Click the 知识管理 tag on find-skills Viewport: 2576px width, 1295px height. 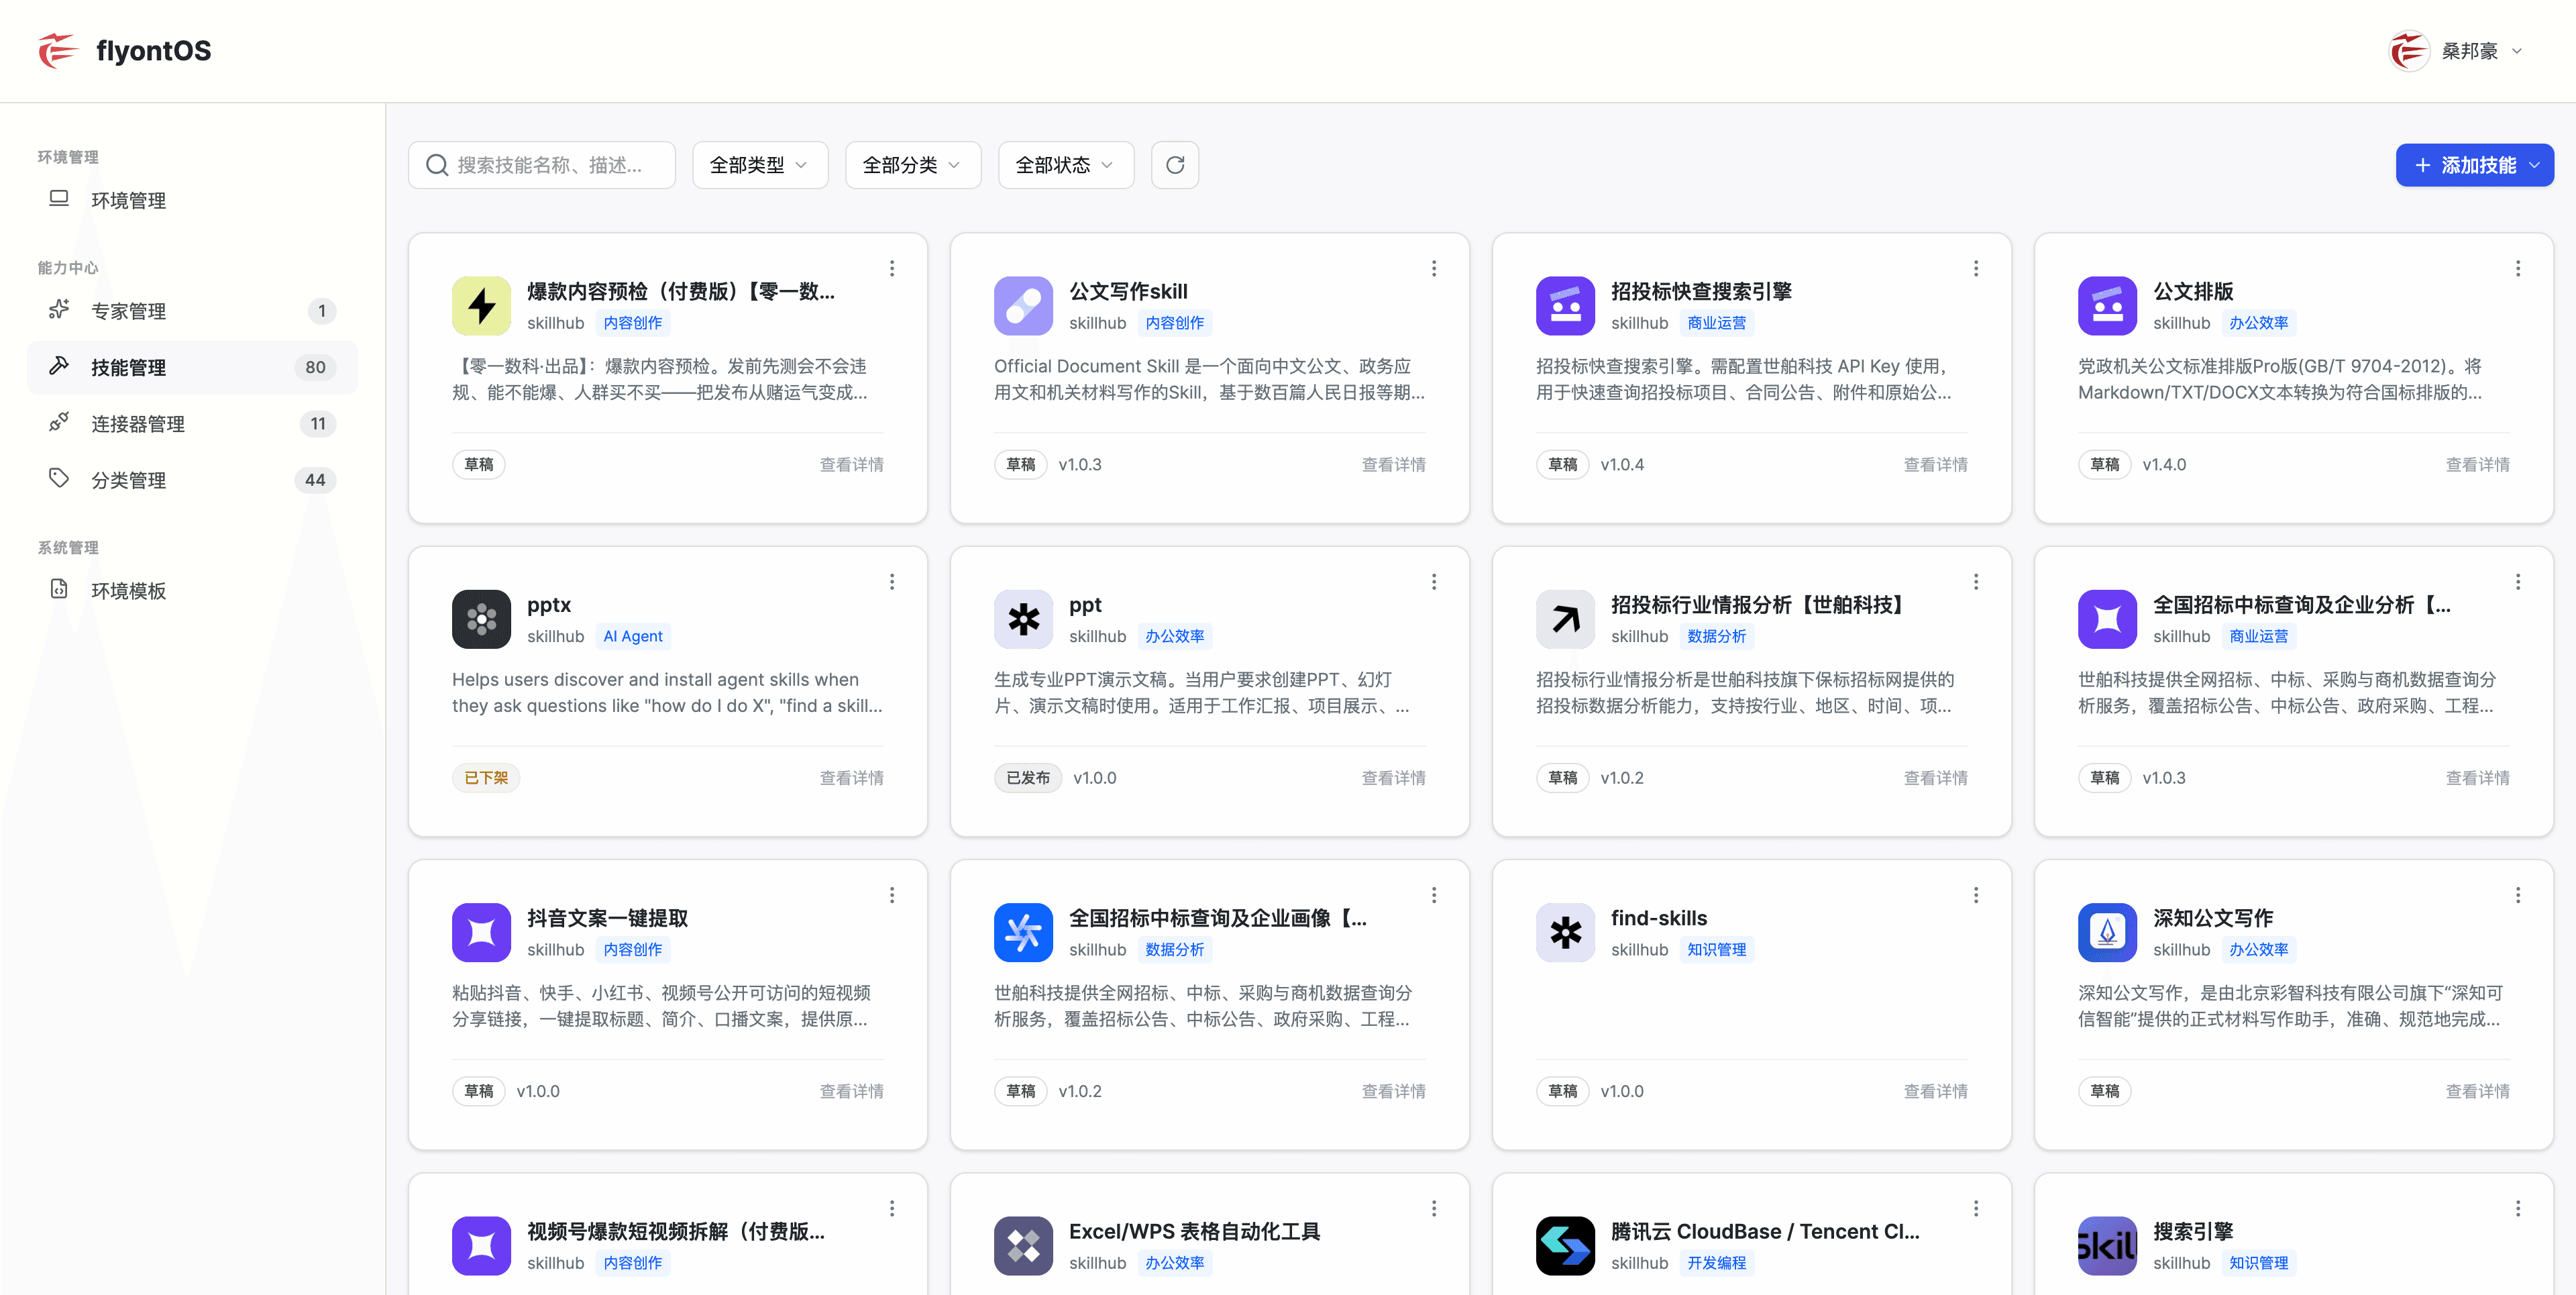coord(1716,949)
